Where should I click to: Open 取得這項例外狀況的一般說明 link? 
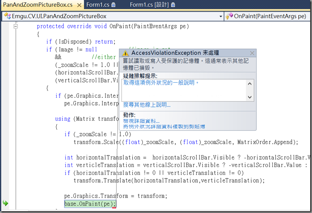[x=161, y=83]
